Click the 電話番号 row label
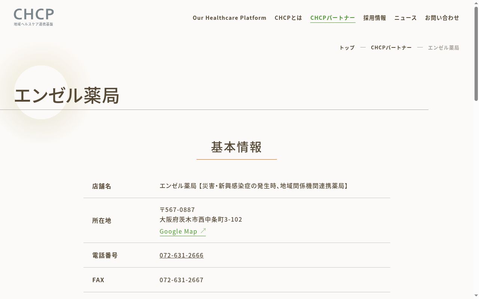 coord(105,255)
